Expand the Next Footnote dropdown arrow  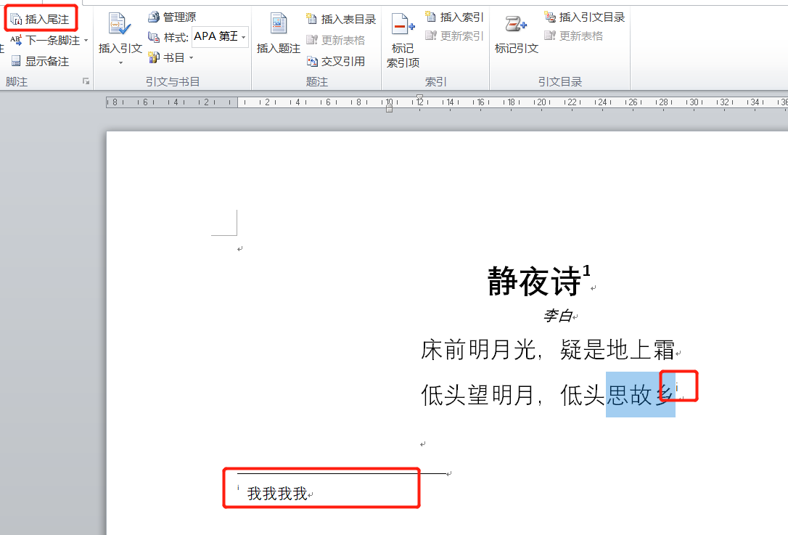(86, 41)
